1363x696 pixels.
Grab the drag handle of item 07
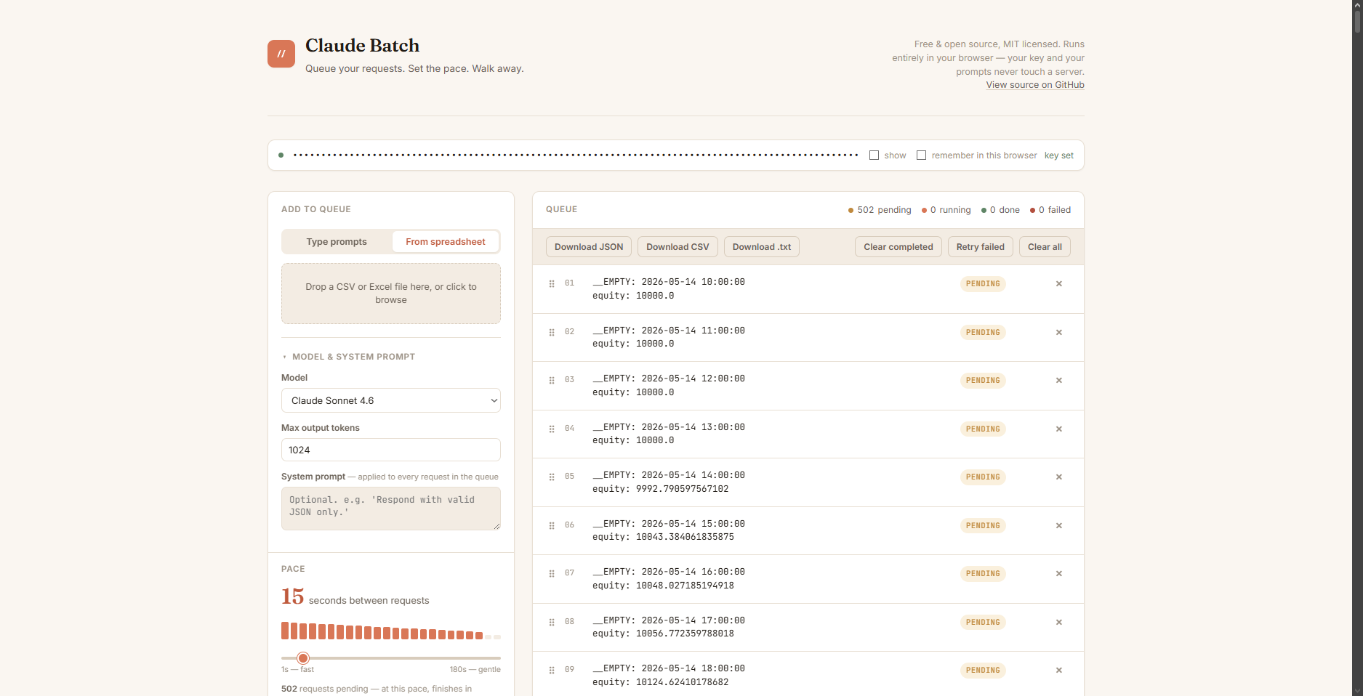552,574
